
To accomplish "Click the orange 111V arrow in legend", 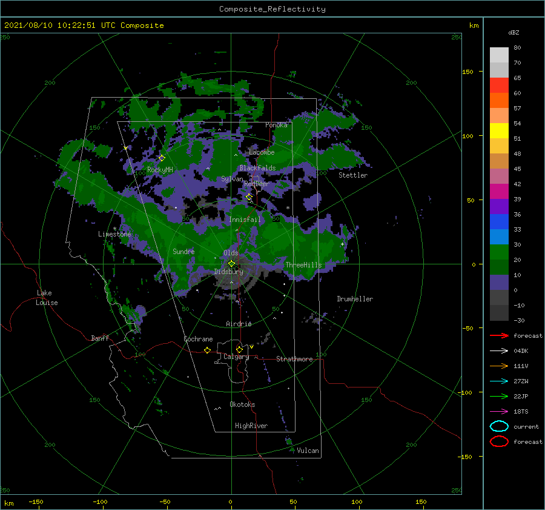I will pos(499,366).
